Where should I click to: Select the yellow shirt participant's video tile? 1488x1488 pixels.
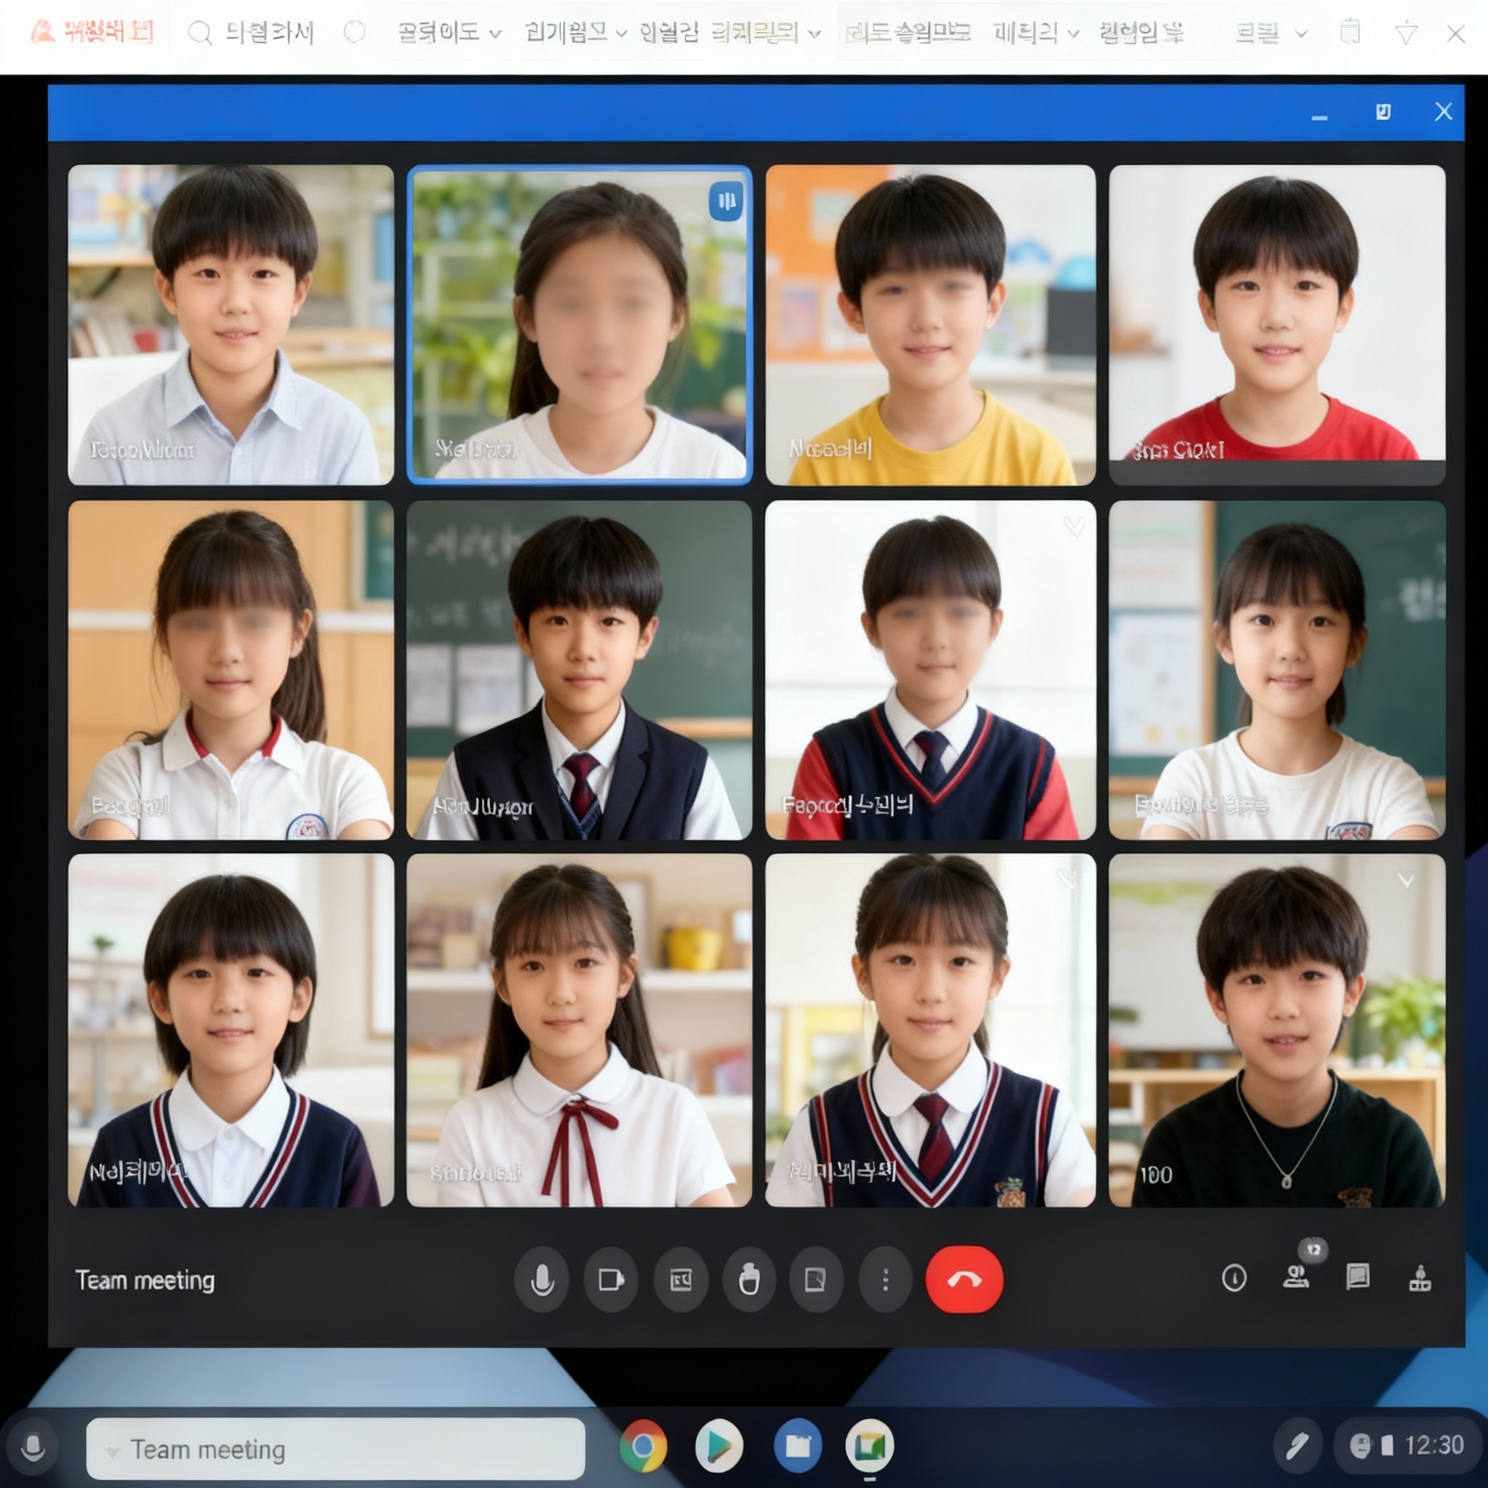(x=931, y=325)
